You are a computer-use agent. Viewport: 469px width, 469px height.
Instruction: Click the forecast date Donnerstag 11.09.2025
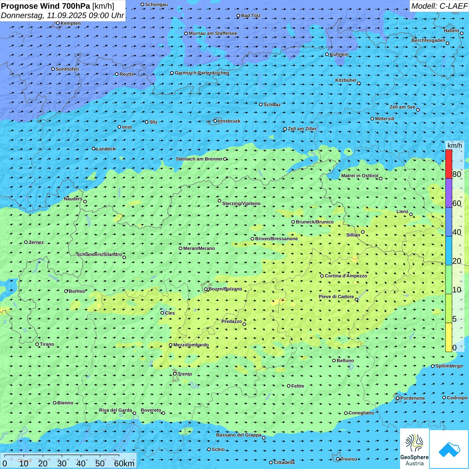point(62,15)
